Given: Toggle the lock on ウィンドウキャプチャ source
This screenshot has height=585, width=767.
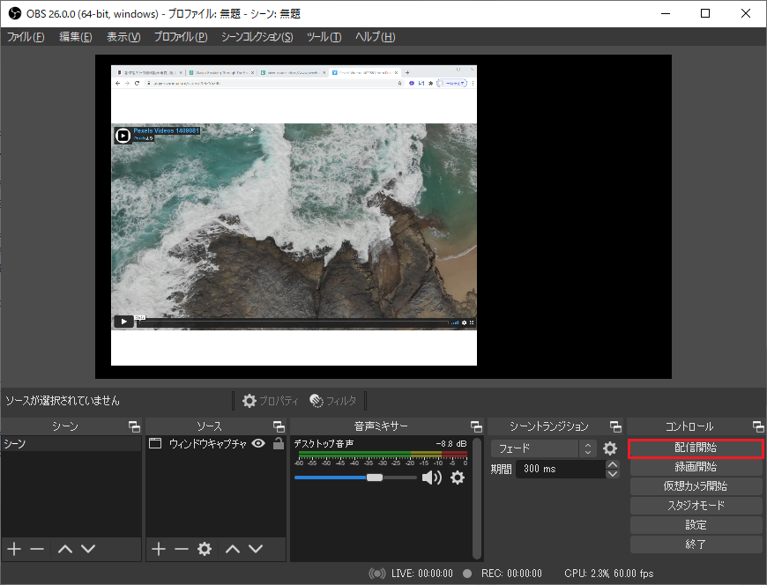Looking at the screenshot, I should coord(279,444).
